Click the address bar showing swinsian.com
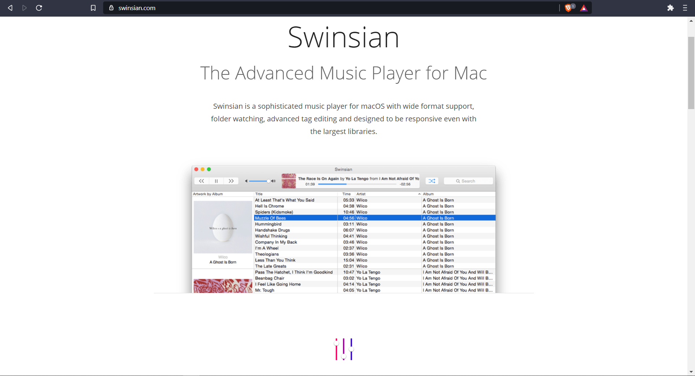The width and height of the screenshot is (695, 376). (x=326, y=8)
